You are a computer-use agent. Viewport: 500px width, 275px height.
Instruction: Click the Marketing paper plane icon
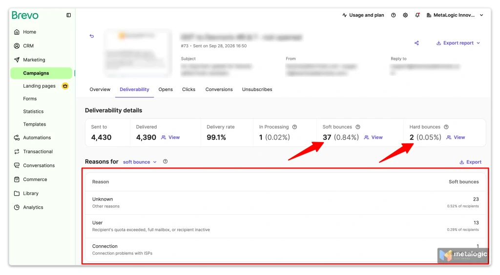[17, 60]
